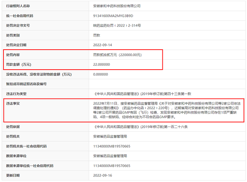Select credit code 91341600MA2MYG3B9D
The width and height of the screenshot is (247, 182).
click(113, 16)
